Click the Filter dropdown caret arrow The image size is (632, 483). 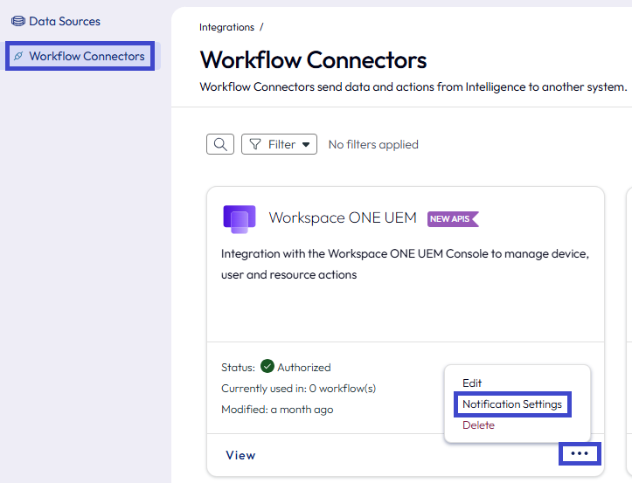coord(306,145)
